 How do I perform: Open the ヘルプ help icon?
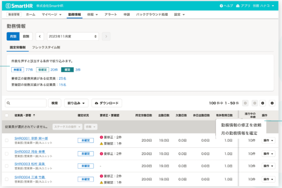click(x=221, y=6)
